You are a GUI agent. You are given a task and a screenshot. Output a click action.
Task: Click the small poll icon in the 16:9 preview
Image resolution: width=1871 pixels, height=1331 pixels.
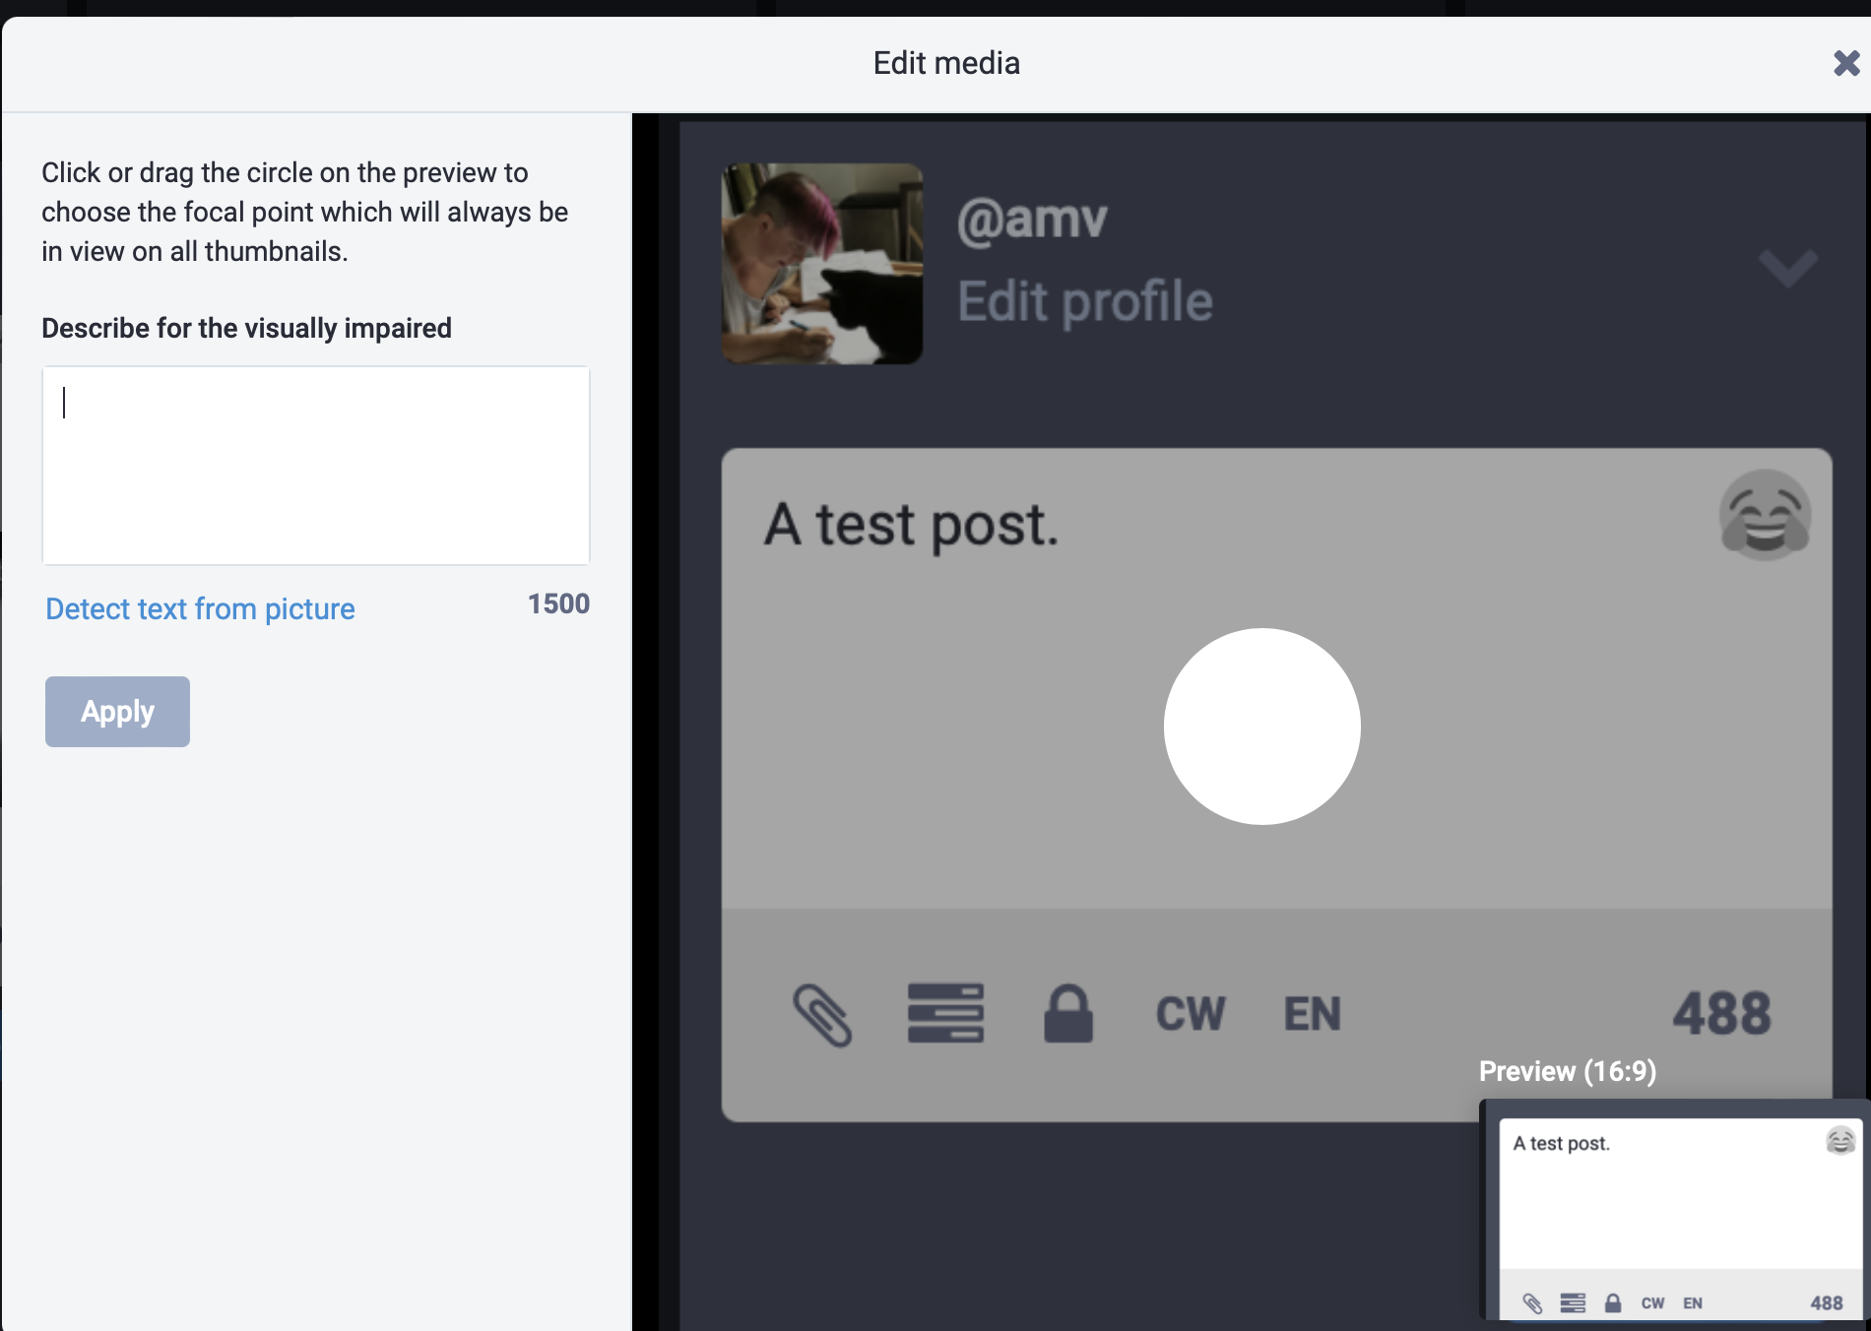[x=1573, y=1303]
